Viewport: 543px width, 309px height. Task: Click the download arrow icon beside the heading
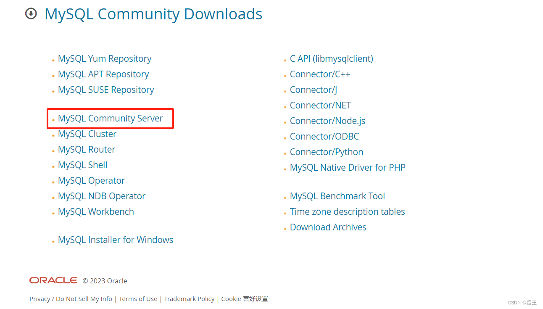click(x=31, y=14)
